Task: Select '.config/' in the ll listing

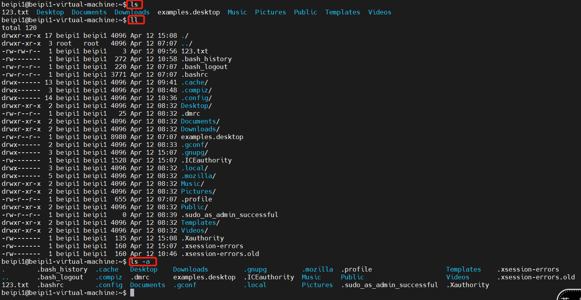Action: pyautogui.click(x=197, y=98)
